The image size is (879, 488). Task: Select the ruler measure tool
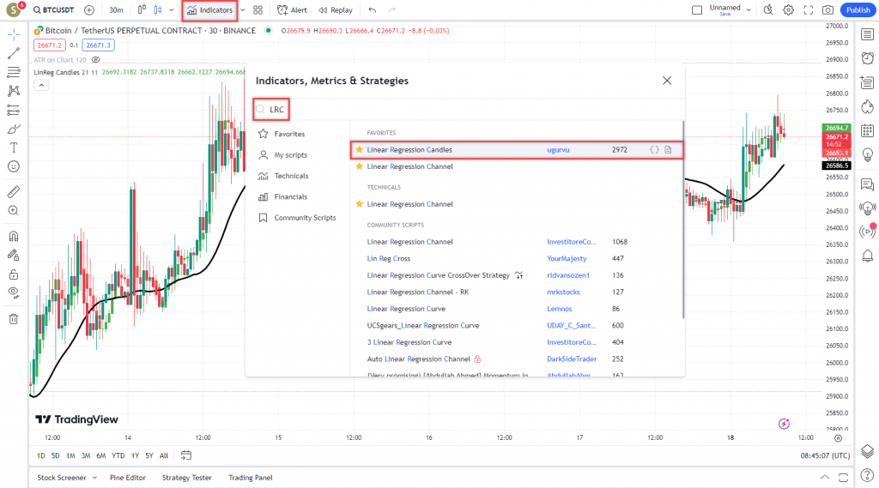[x=14, y=191]
